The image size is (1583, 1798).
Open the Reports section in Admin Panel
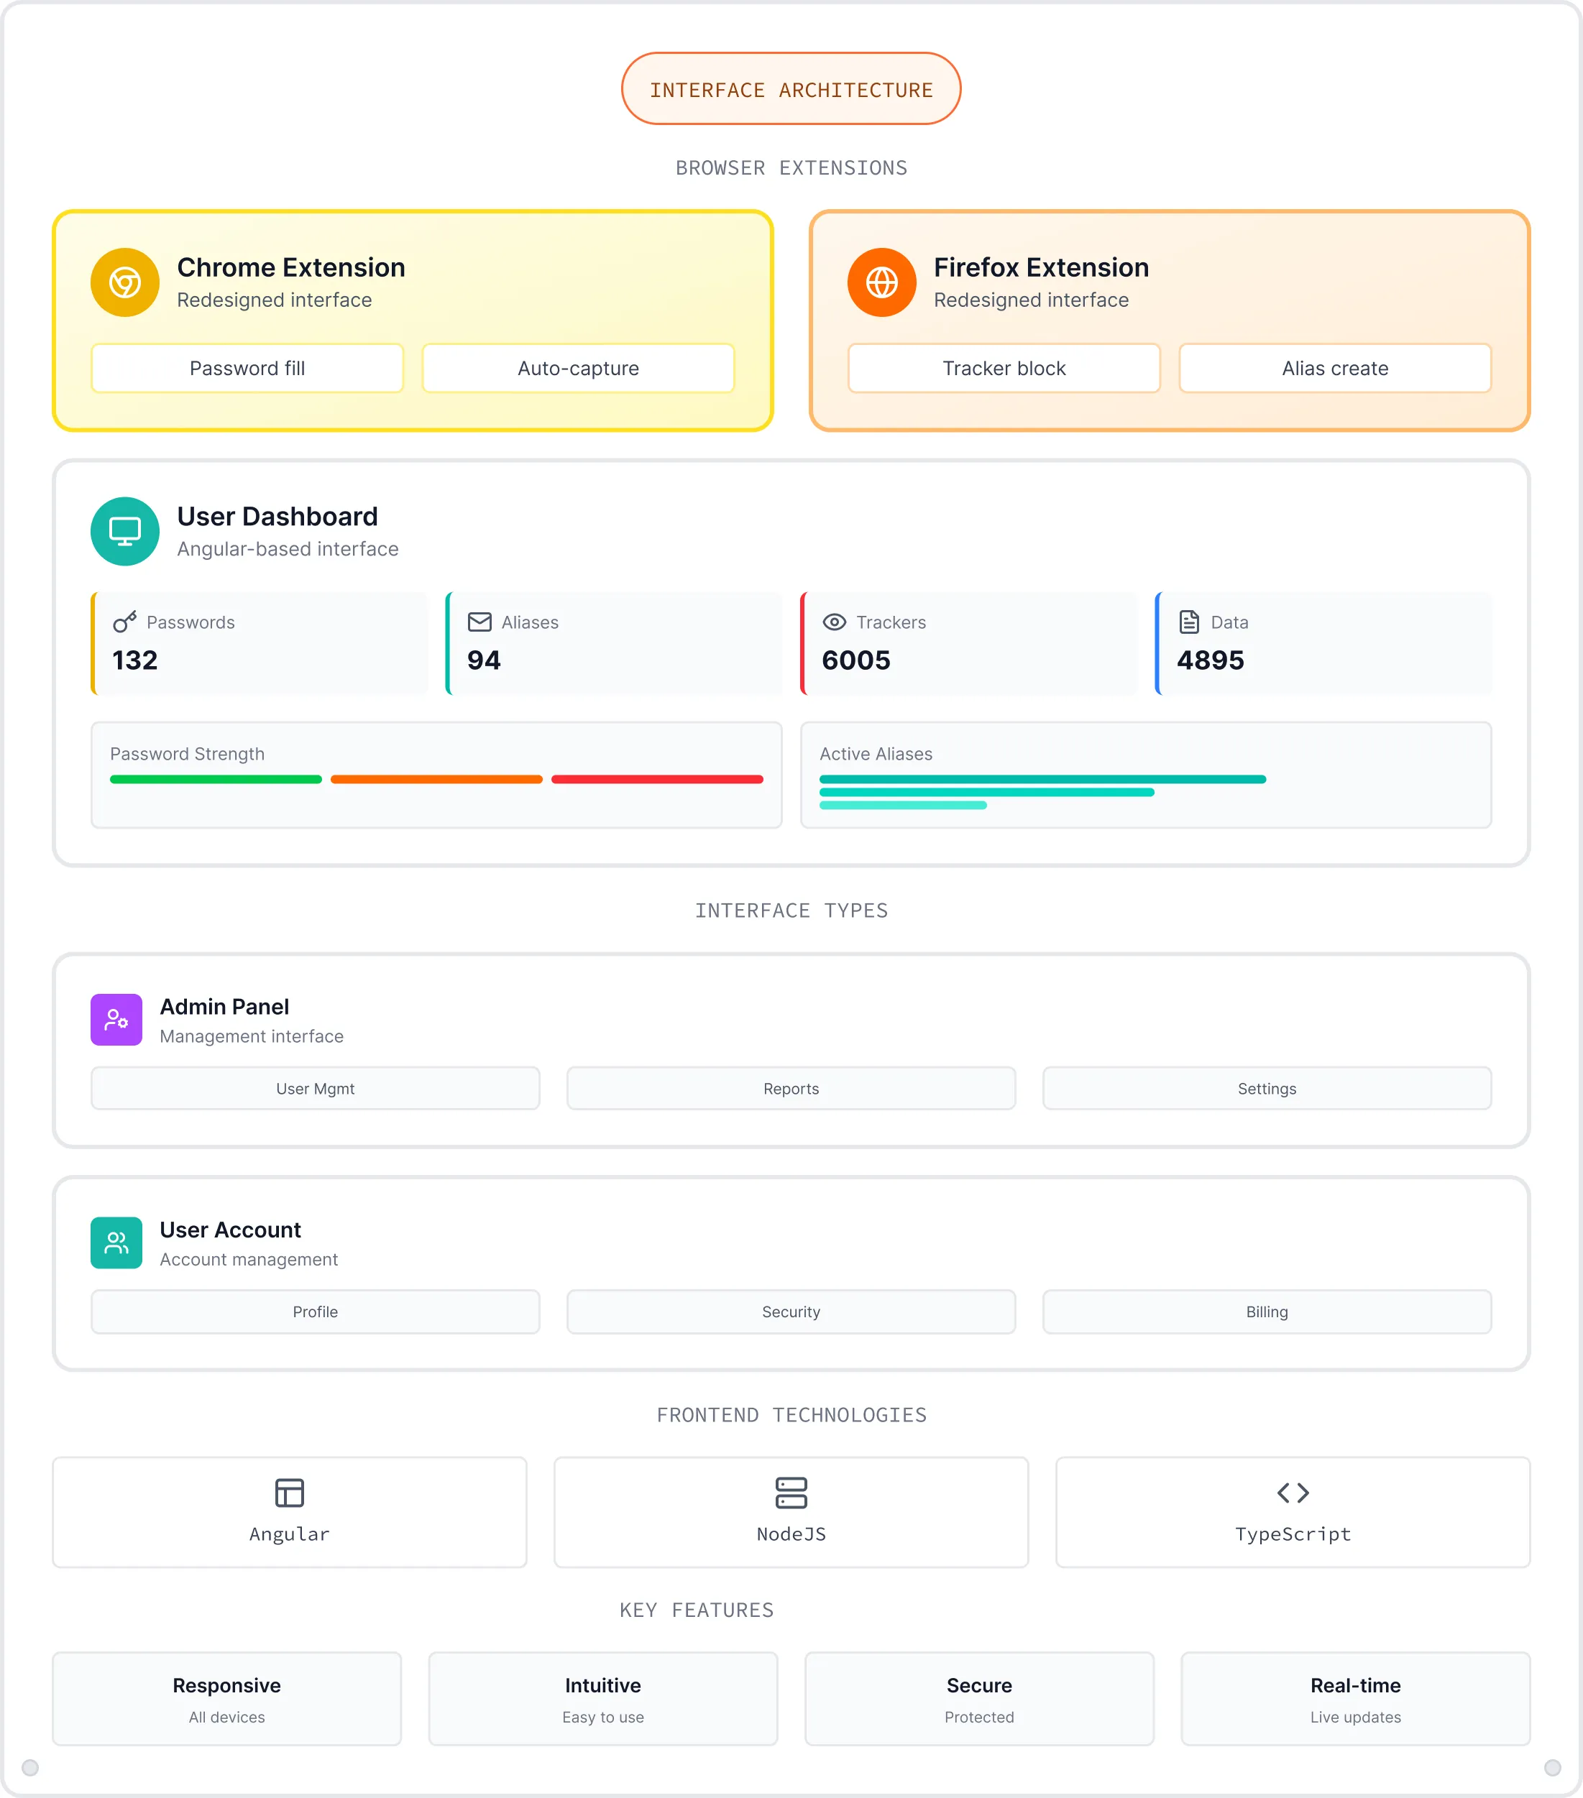click(x=790, y=1088)
